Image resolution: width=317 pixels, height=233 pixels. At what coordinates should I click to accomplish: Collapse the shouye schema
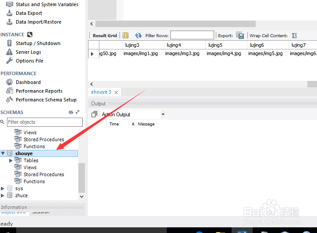click(x=3, y=153)
